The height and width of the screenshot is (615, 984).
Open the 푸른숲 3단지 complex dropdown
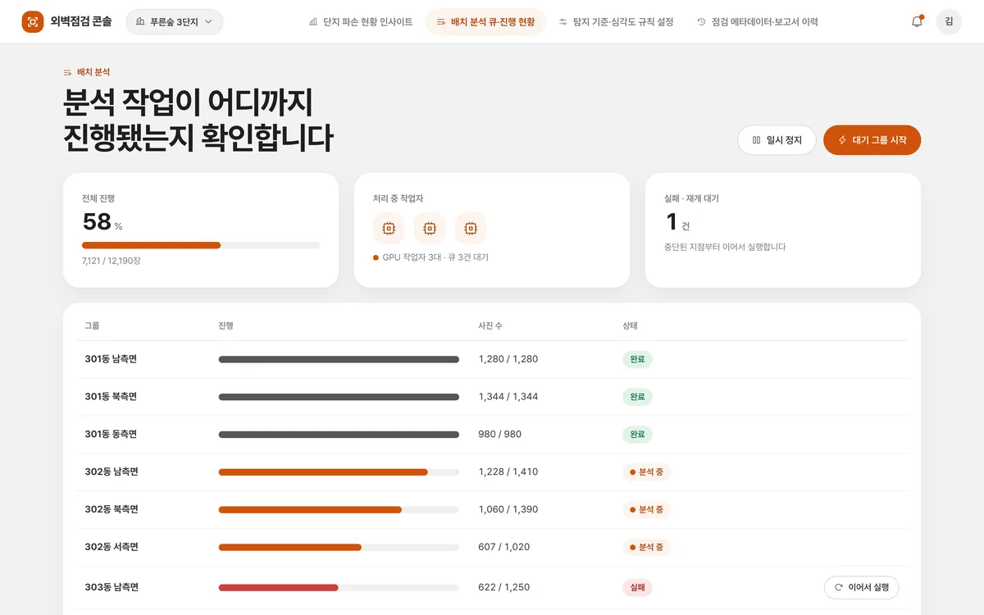[174, 22]
